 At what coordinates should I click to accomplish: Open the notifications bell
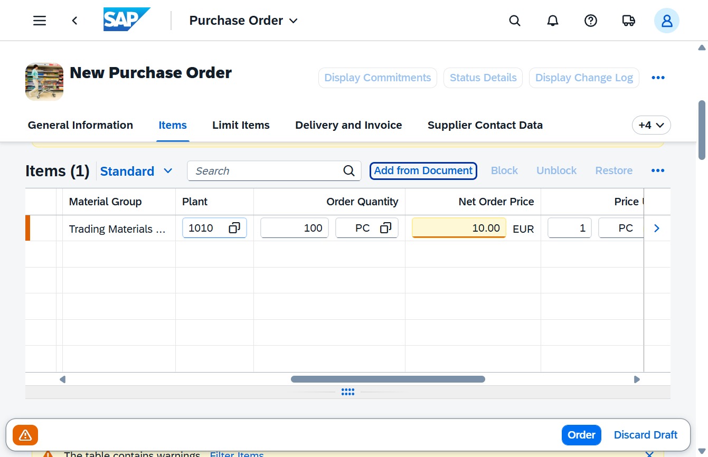click(x=553, y=21)
